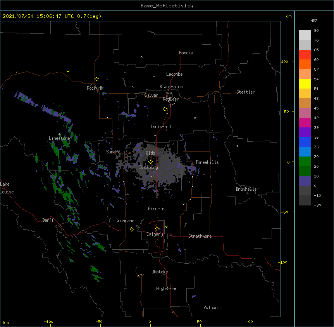Click the white asterisk east of Innisfail
Image resolution: width=334 pixels, height=327 pixels.
[x=195, y=118]
